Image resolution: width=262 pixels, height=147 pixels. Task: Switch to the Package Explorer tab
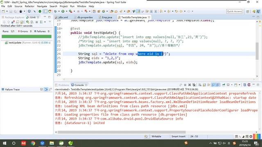click(x=13, y=17)
